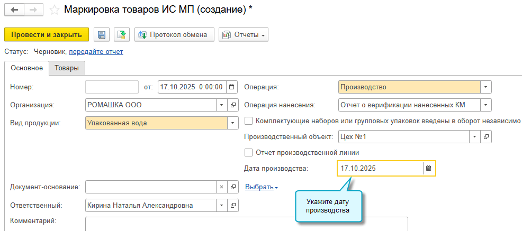Click the Протокол обмена button

(174, 35)
